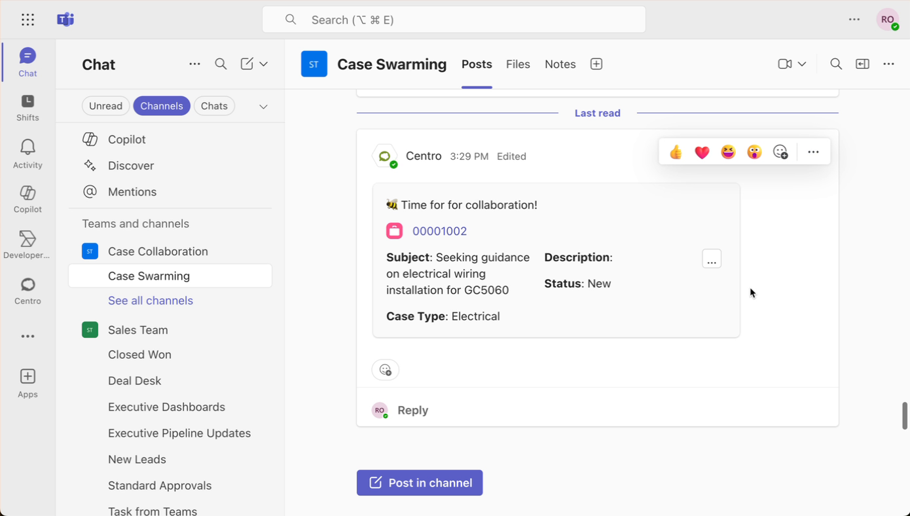
Task: Expand the new chat options arrow
Action: coord(263,64)
